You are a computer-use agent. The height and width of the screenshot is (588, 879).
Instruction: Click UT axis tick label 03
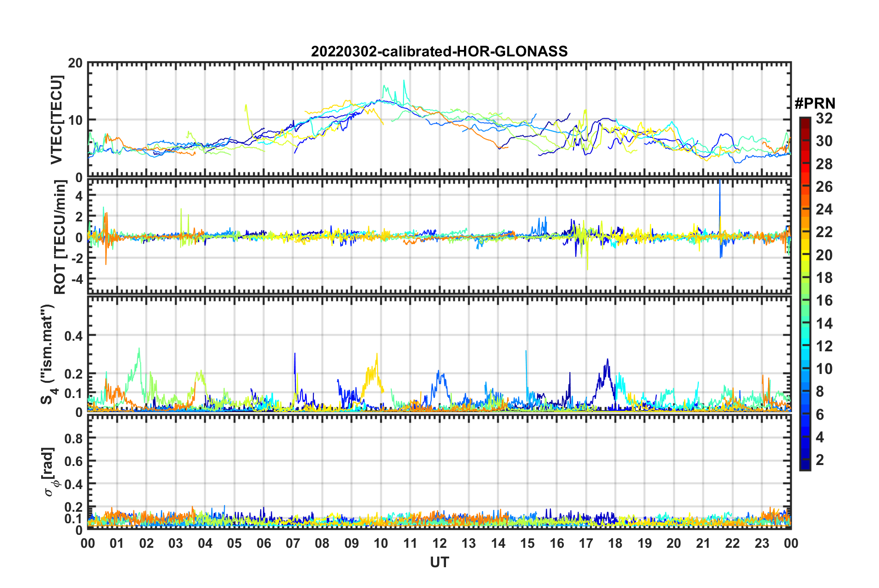pyautogui.click(x=176, y=543)
